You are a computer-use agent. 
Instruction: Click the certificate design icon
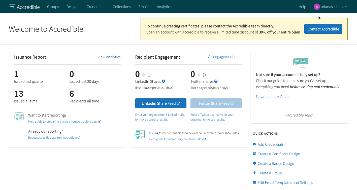point(254,154)
